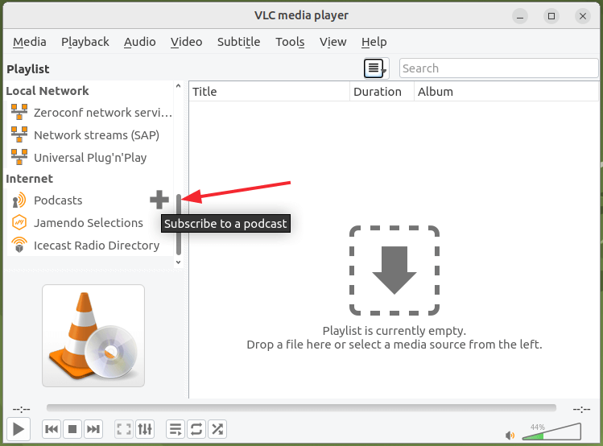603x446 pixels.
Task: Click the Jamendo hexagon icon
Action: (x=19, y=223)
